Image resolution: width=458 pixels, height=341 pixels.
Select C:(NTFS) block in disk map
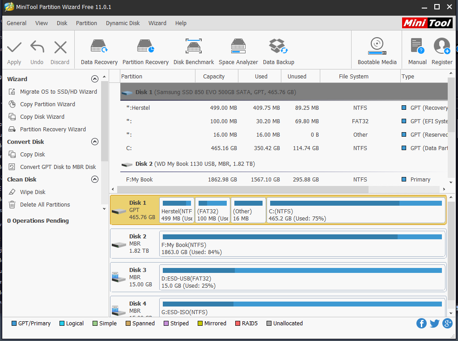356,210
